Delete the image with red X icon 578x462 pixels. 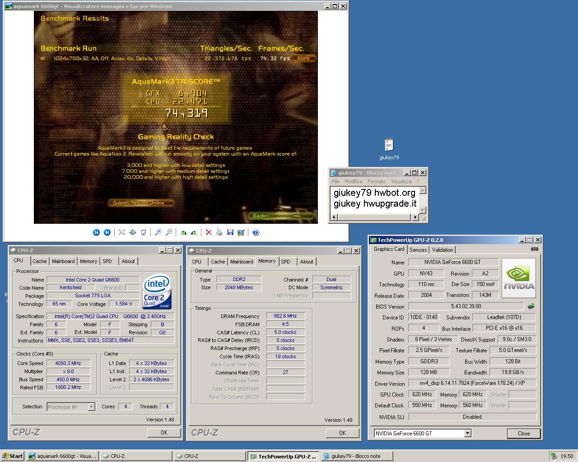click(209, 232)
